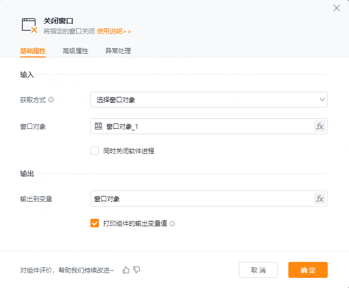Click the 确定 button
349x288 pixels.
click(x=308, y=270)
